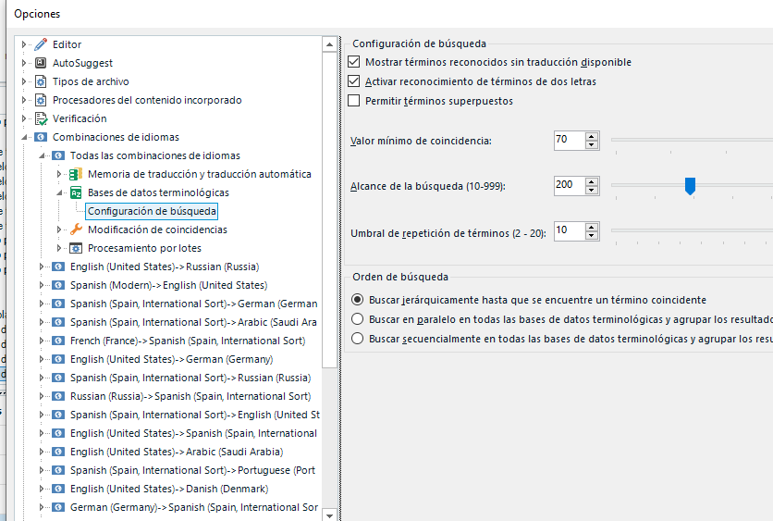The width and height of the screenshot is (773, 521).
Task: Select English (United States)->Danish (Denmark) item
Action: tap(169, 489)
